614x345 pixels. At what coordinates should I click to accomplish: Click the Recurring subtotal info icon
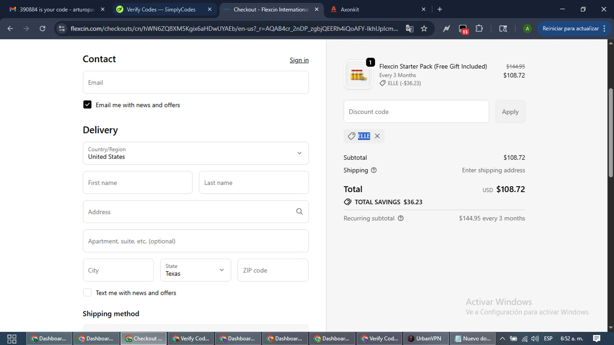pos(401,219)
